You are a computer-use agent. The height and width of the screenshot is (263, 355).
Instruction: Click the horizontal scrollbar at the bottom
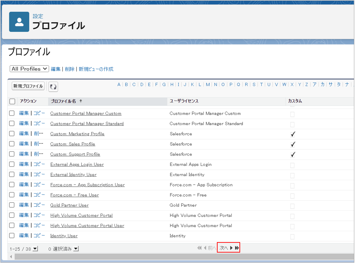pyautogui.click(x=182, y=257)
